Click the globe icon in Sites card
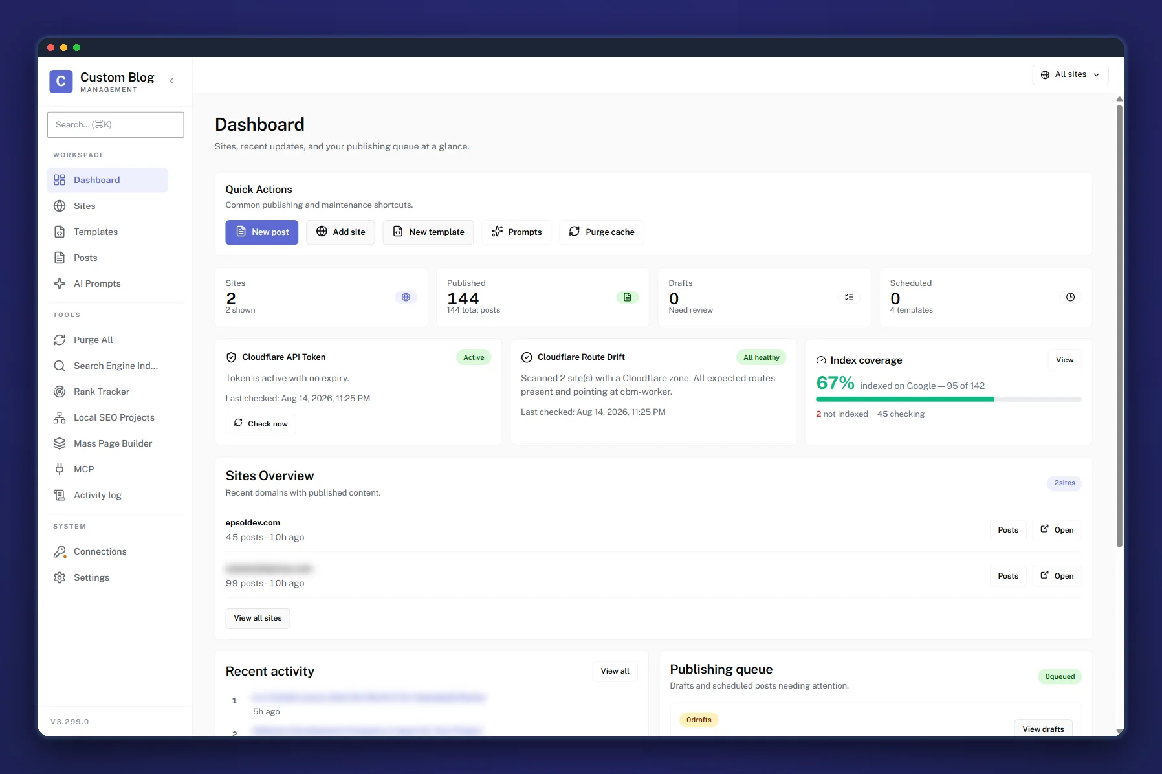 coord(406,297)
